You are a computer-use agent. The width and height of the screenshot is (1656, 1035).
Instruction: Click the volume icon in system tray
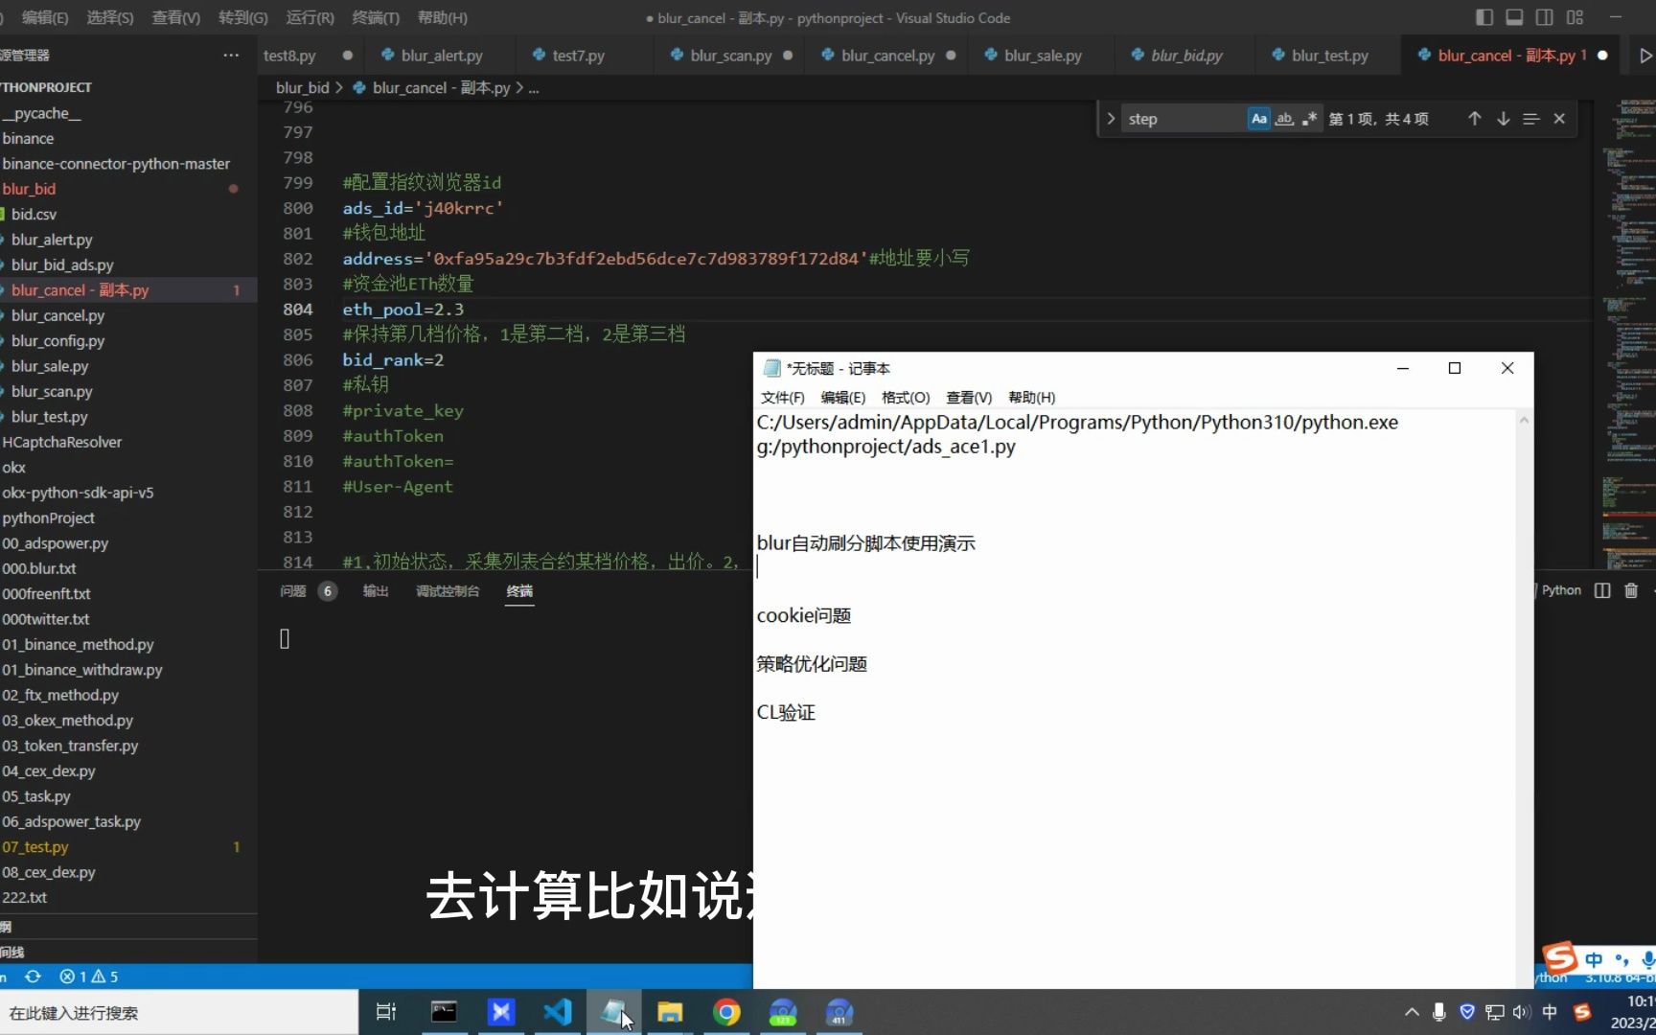coord(1521,1012)
